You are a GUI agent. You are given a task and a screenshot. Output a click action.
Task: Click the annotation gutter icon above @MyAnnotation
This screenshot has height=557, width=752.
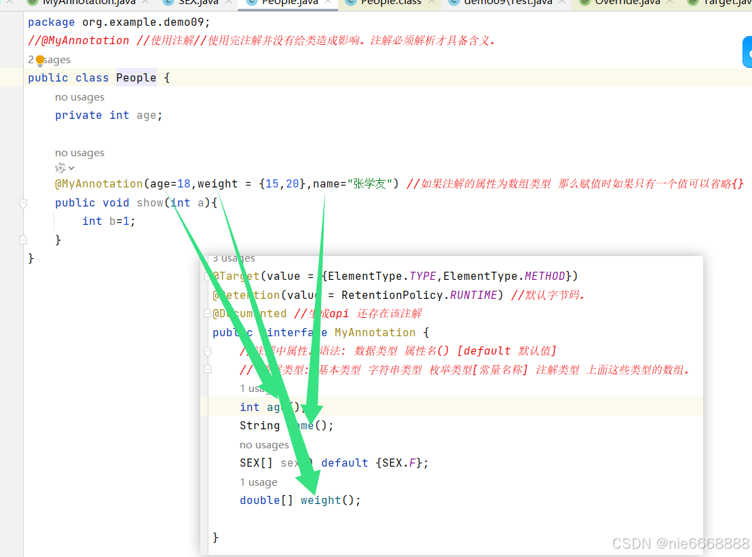coord(60,167)
